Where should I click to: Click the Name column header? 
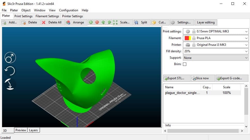point(182,87)
